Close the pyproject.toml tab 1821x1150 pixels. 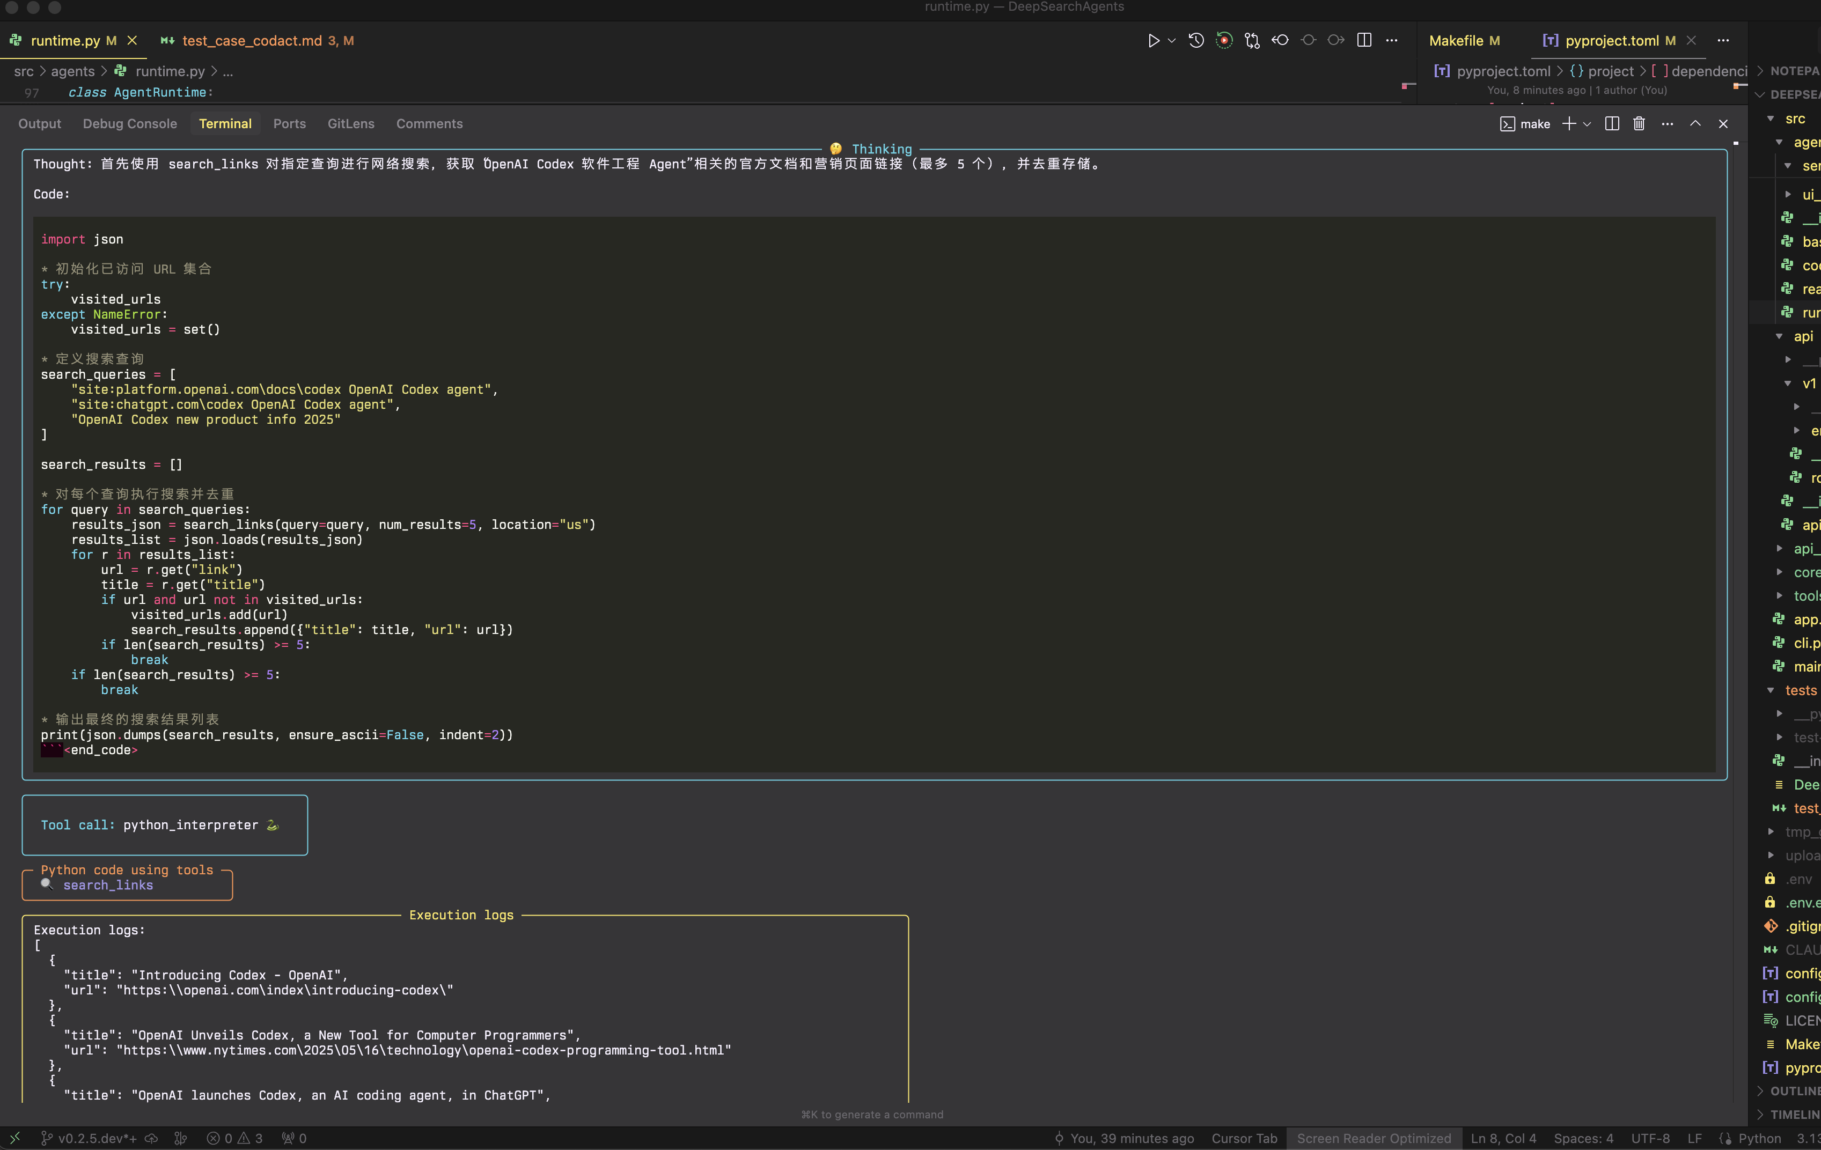click(1692, 41)
